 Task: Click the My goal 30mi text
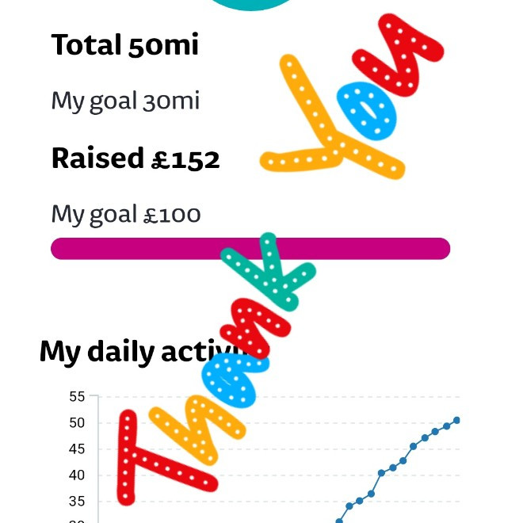coord(125,101)
